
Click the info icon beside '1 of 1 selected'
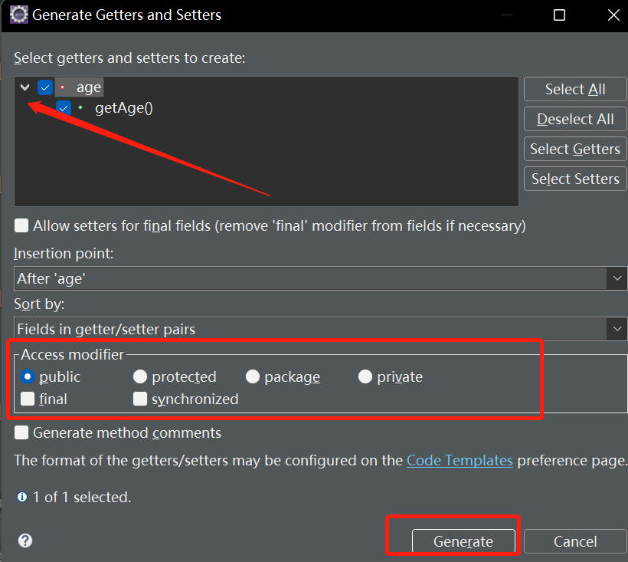[x=22, y=497]
